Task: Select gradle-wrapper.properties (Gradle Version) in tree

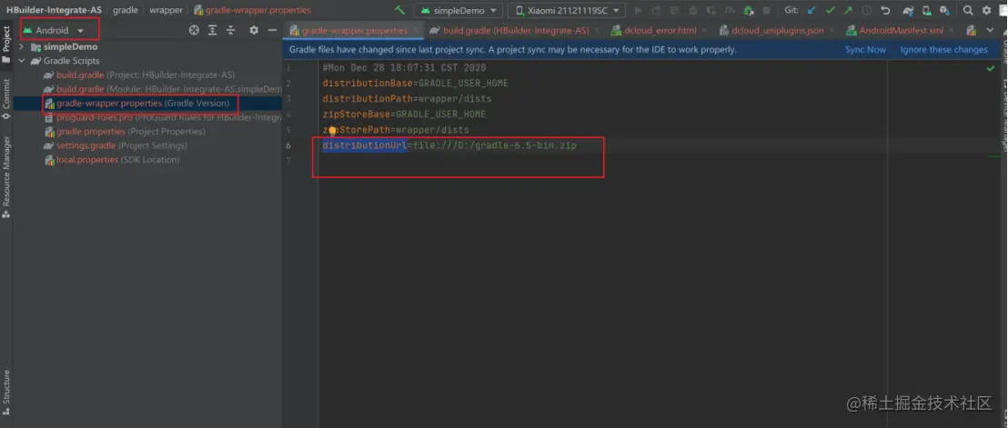Action: click(x=137, y=104)
